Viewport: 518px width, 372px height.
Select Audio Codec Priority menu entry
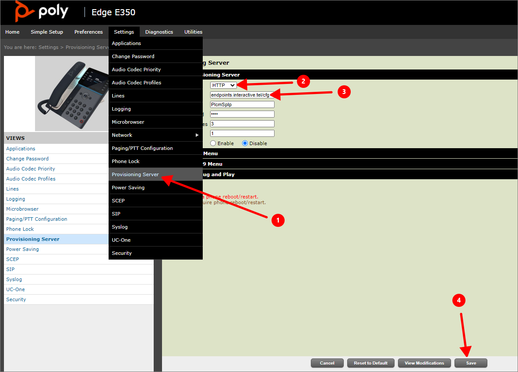[x=136, y=70]
